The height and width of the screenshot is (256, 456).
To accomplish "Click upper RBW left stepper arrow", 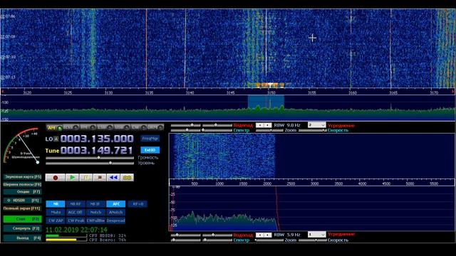I will point(260,125).
